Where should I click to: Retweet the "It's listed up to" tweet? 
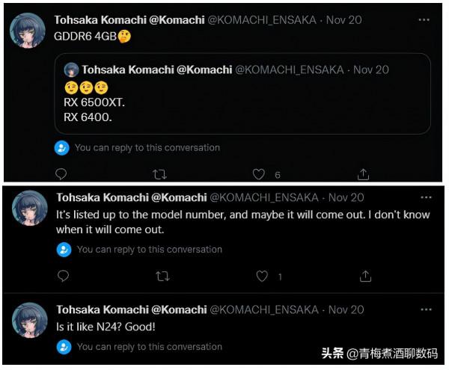162,277
